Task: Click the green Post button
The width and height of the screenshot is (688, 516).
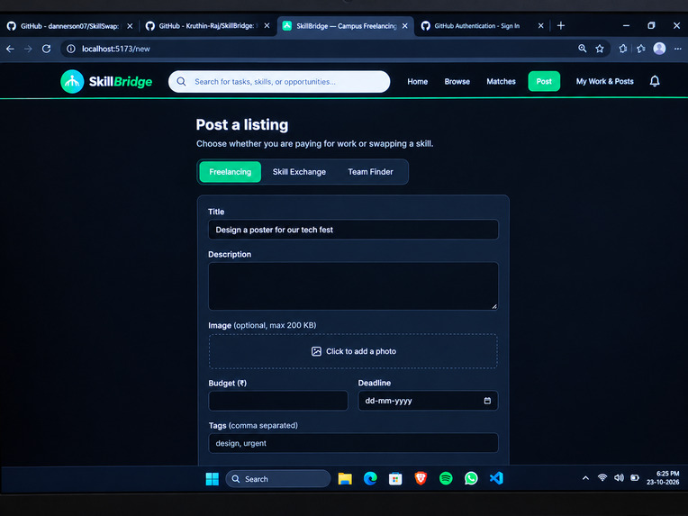Action: click(x=544, y=81)
